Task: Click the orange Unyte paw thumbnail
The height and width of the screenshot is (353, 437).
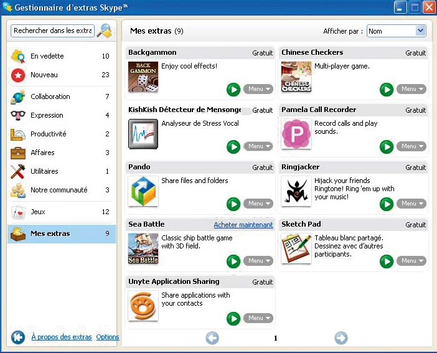Action: click(143, 306)
